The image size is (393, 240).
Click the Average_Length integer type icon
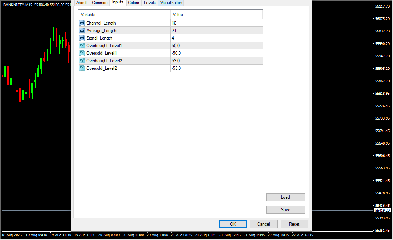point(82,31)
